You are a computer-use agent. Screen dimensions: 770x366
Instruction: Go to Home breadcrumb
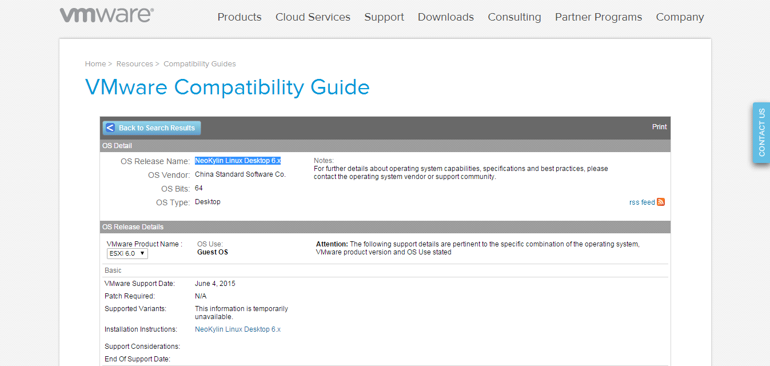(x=95, y=64)
